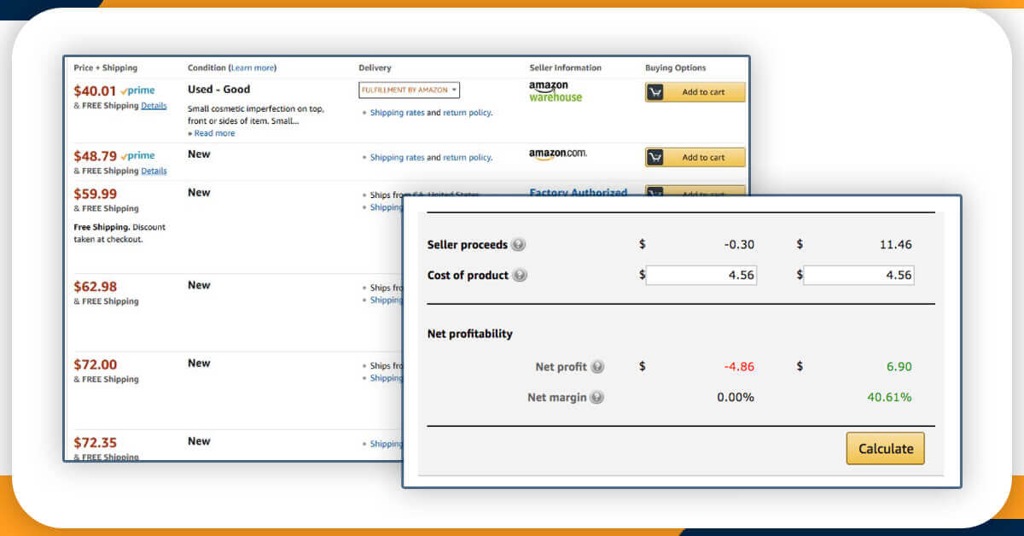Viewport: 1024px width, 536px height.
Task: Click the Calculate button
Action: 885,449
